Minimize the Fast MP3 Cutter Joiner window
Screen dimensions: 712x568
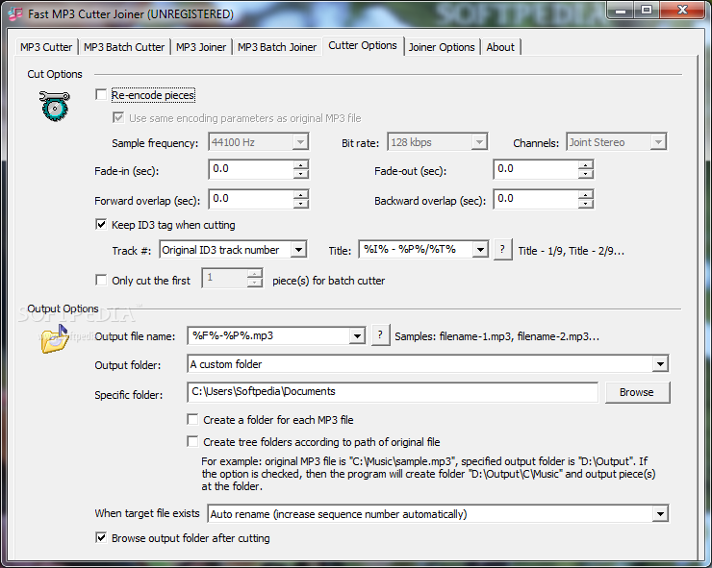(622, 10)
